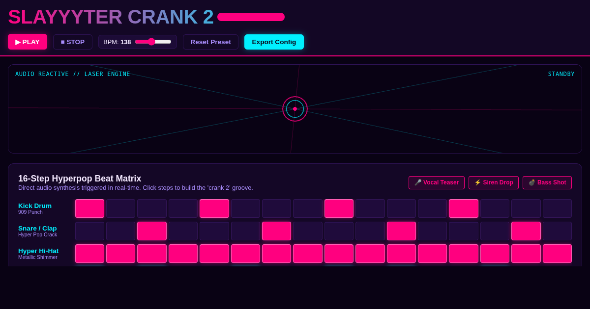Enable Kick Drum step 3
Viewport: 590px width, 309px height.
pyautogui.click(x=152, y=208)
